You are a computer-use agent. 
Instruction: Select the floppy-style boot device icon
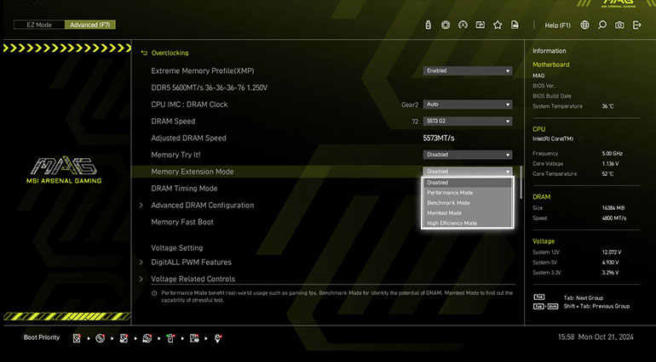(x=194, y=338)
